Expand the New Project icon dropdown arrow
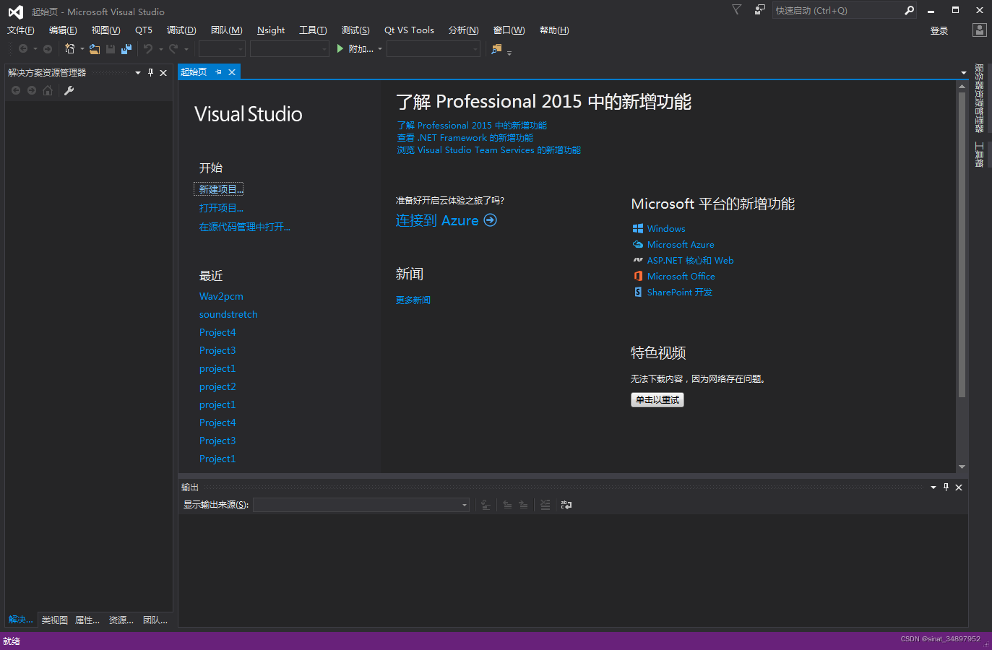992x650 pixels. (x=82, y=49)
